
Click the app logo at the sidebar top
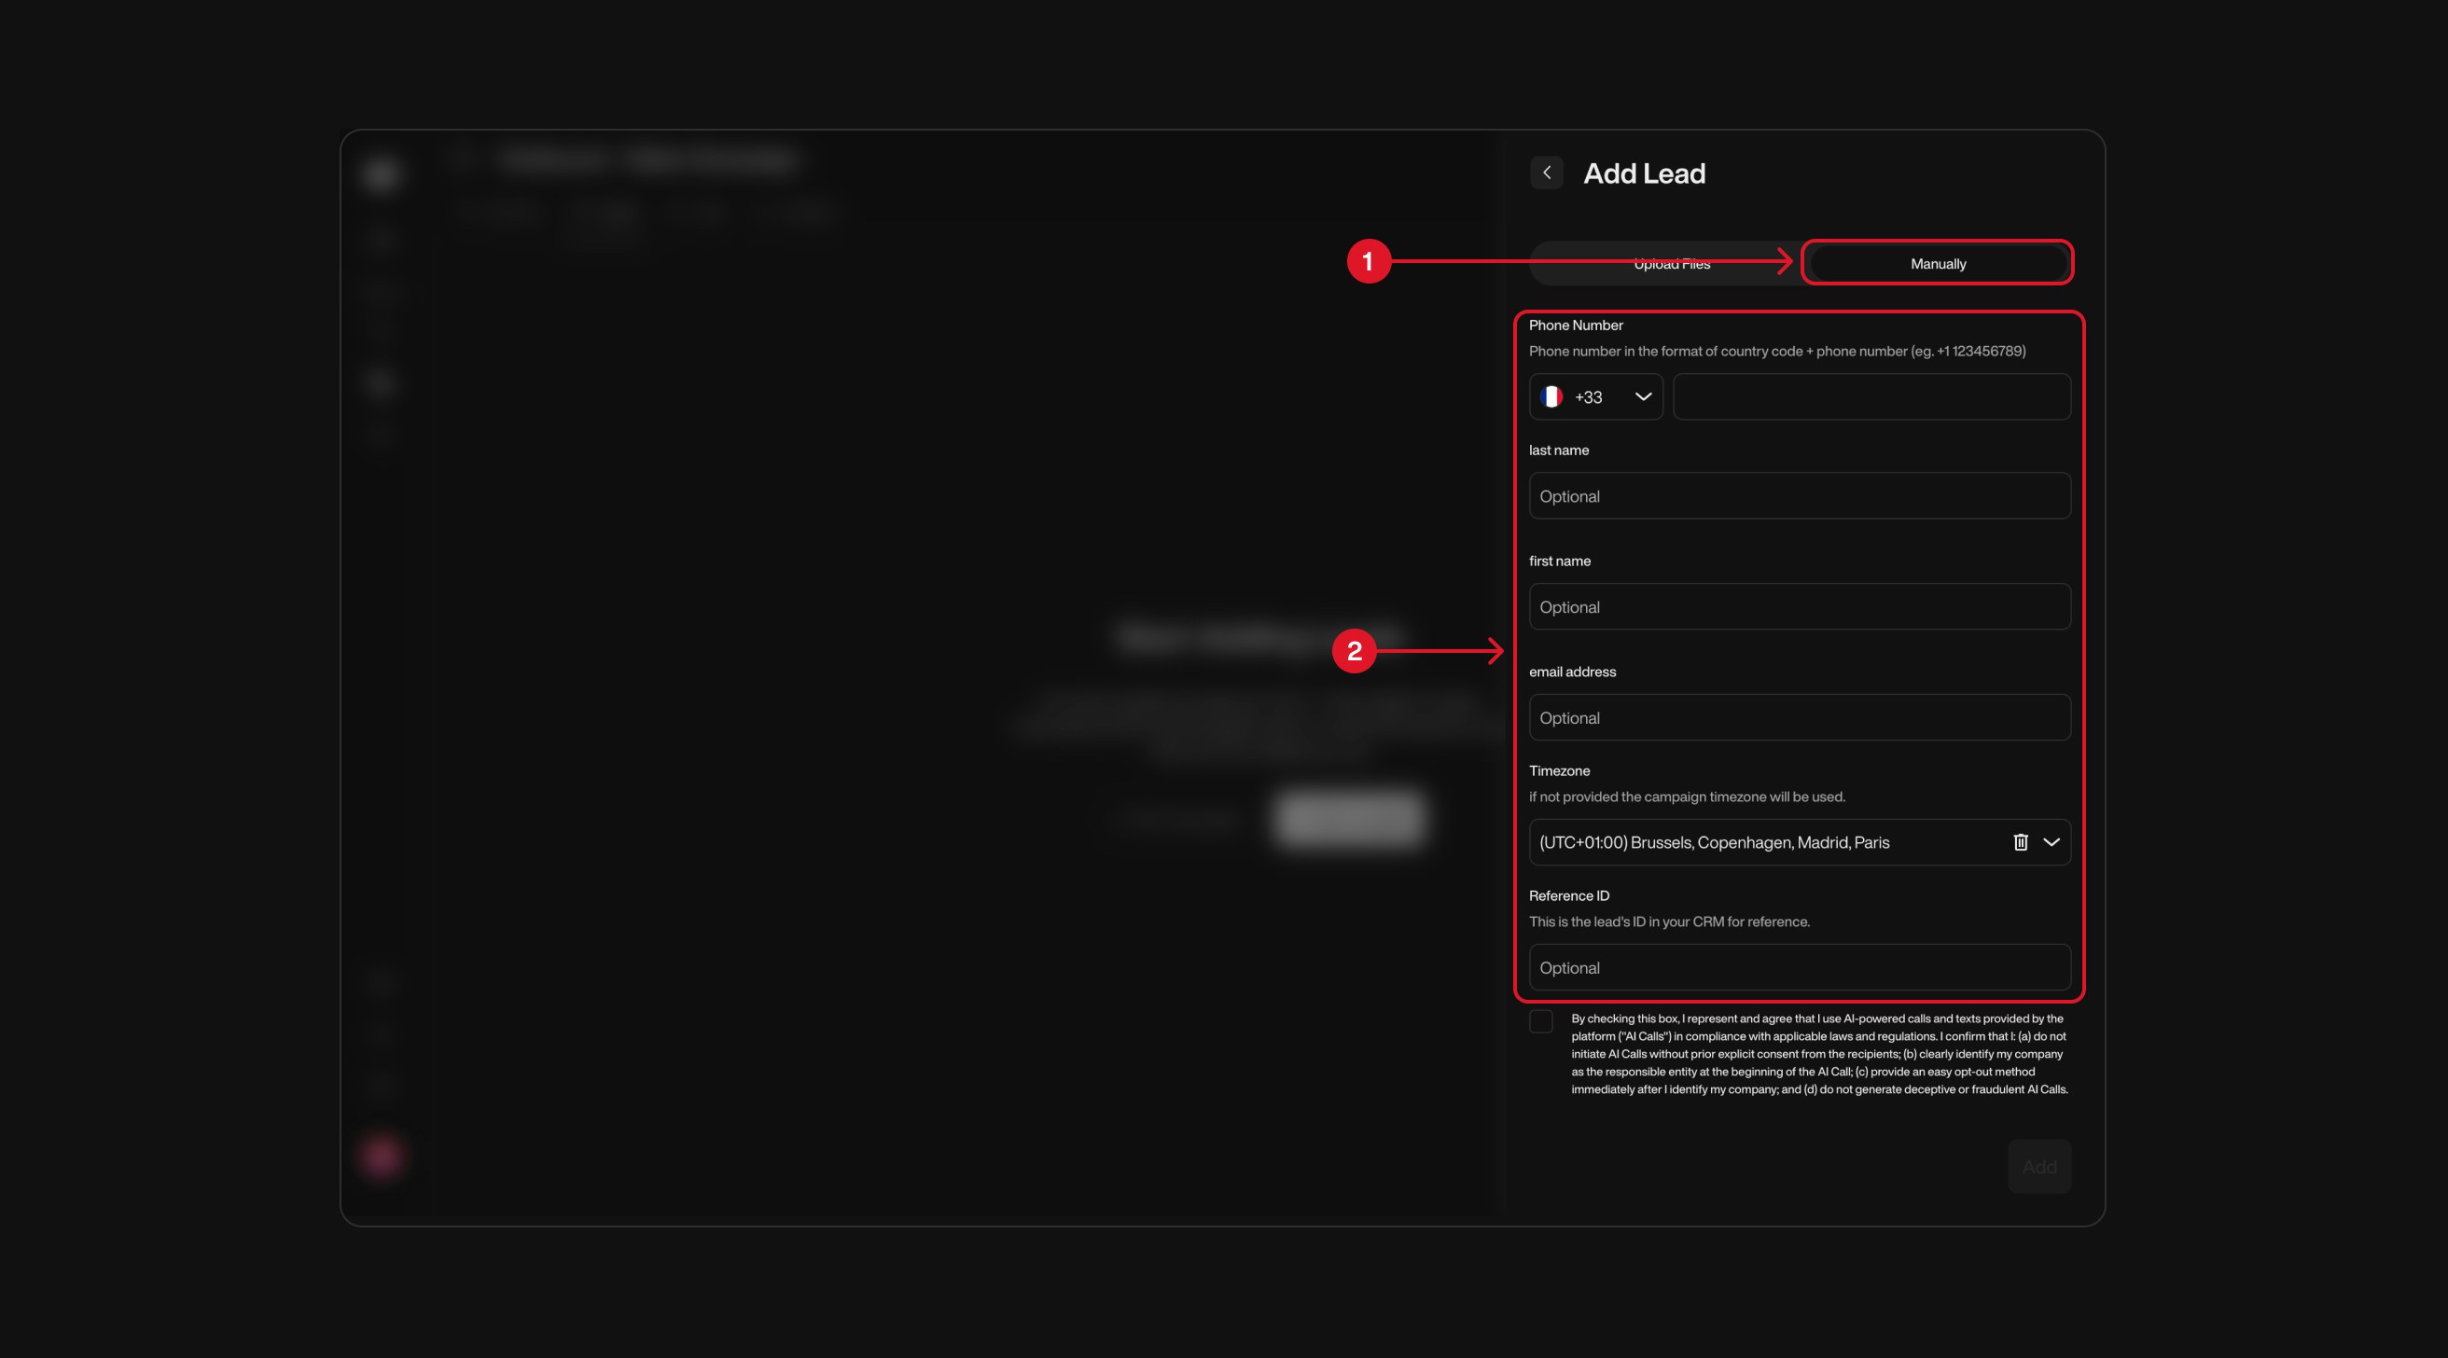[x=380, y=174]
